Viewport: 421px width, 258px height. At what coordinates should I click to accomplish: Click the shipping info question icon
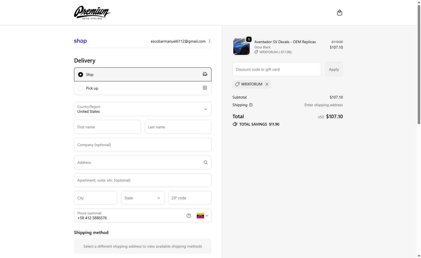point(251,105)
